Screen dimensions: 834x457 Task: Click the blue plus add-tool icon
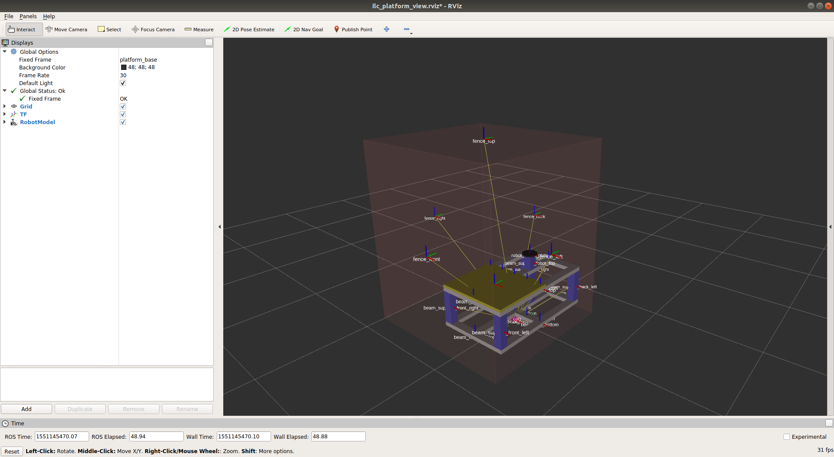(x=387, y=29)
